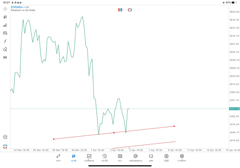Open the chart bars icon menu
Image resolution: width=240 pixels, height=168 pixels.
(x=5, y=25)
